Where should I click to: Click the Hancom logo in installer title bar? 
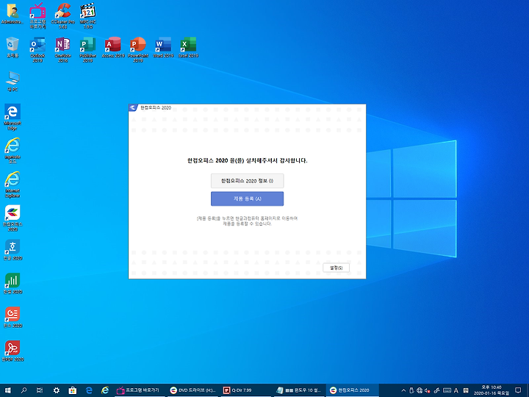coord(133,107)
